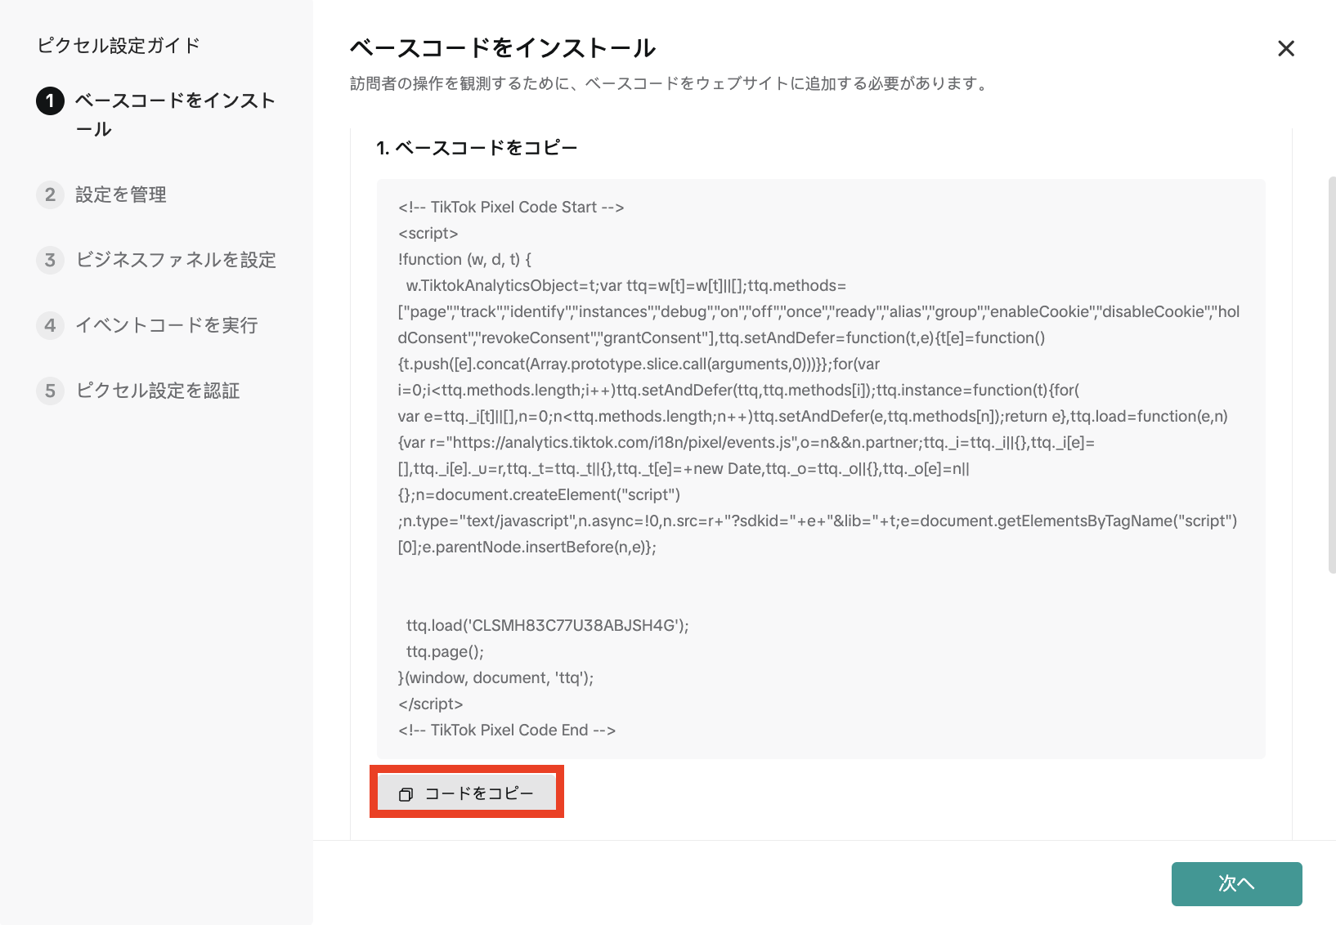Click the 次へ button
Screen dimensions: 1336x925
1236,883
